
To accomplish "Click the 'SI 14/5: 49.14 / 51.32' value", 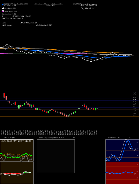I will tap(22, 16).
